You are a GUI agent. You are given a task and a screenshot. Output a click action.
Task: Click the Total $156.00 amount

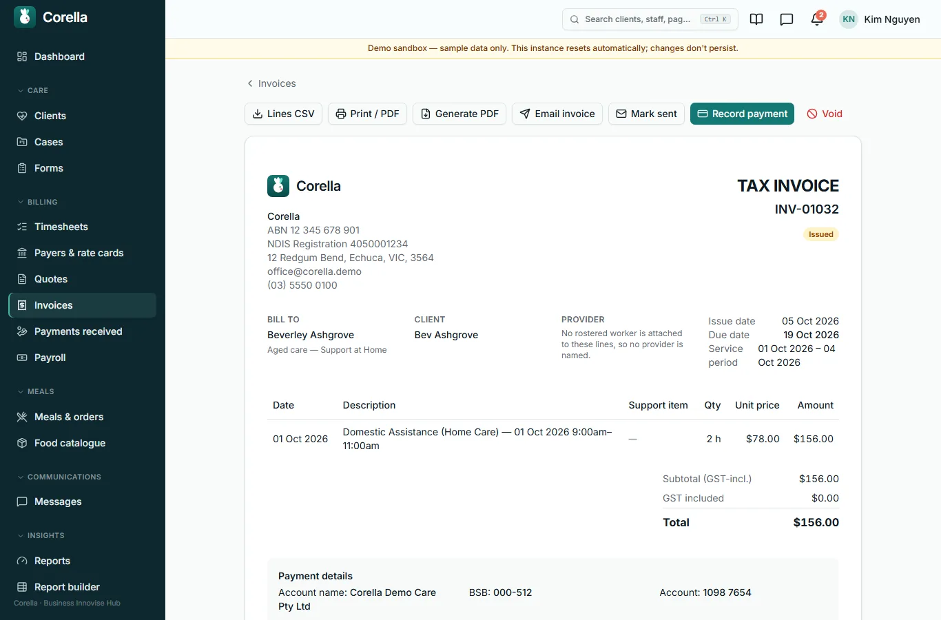tap(816, 522)
